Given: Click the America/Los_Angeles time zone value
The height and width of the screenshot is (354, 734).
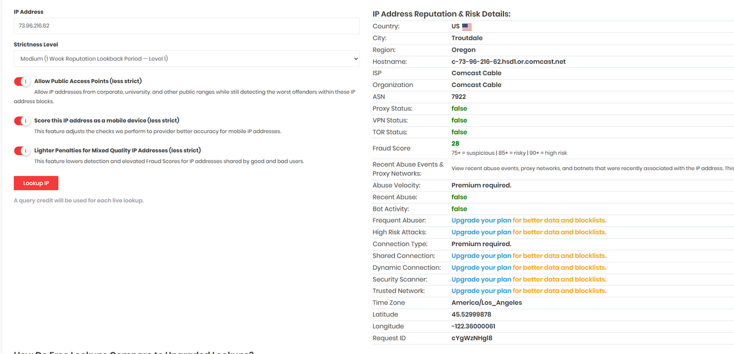Looking at the screenshot, I should pos(486,303).
